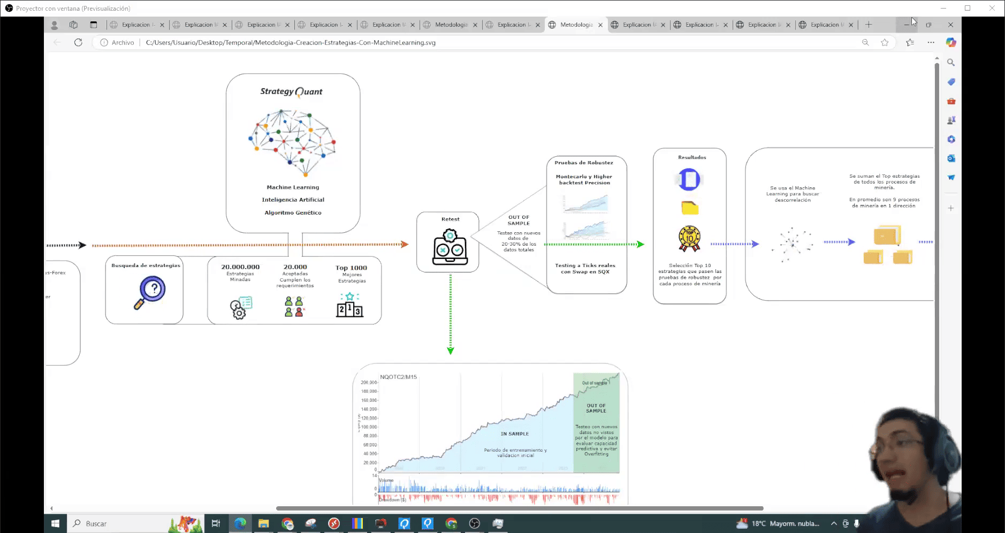The image size is (1005, 533).
Task: Open the weather widget showing 18°C
Action: pyautogui.click(x=779, y=523)
